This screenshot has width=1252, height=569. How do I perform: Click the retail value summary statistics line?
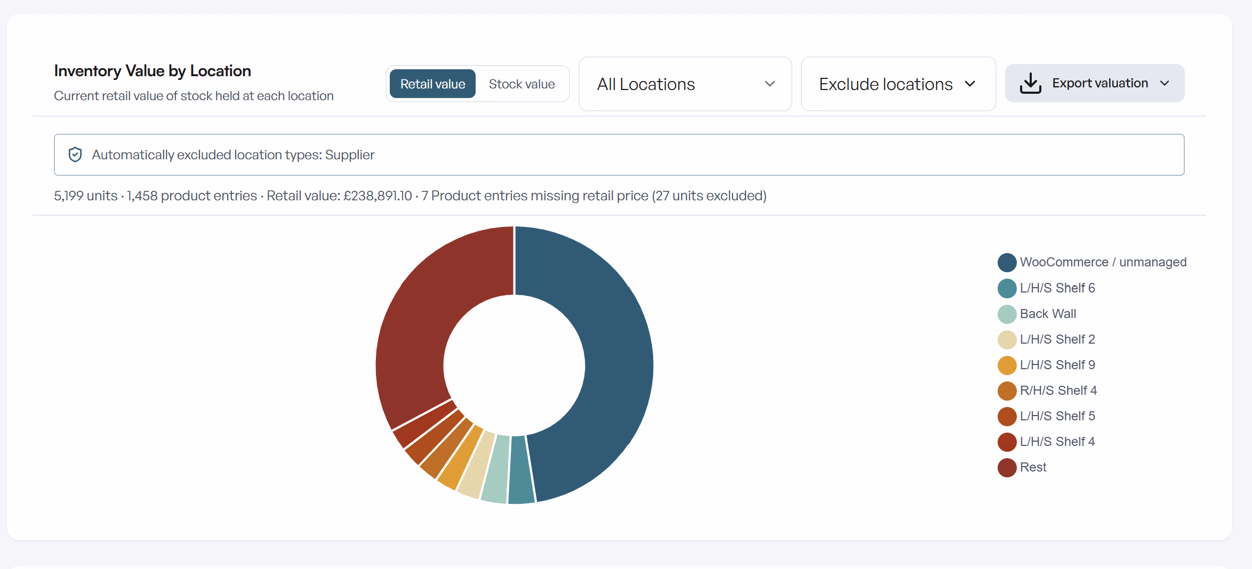pos(410,196)
